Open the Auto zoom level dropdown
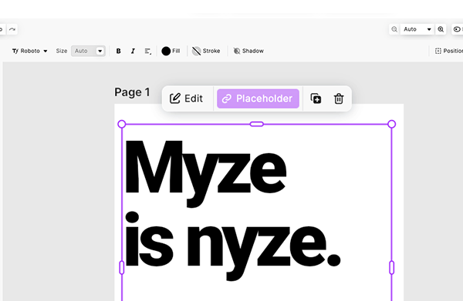Image resolution: width=463 pixels, height=301 pixels. coord(417,29)
